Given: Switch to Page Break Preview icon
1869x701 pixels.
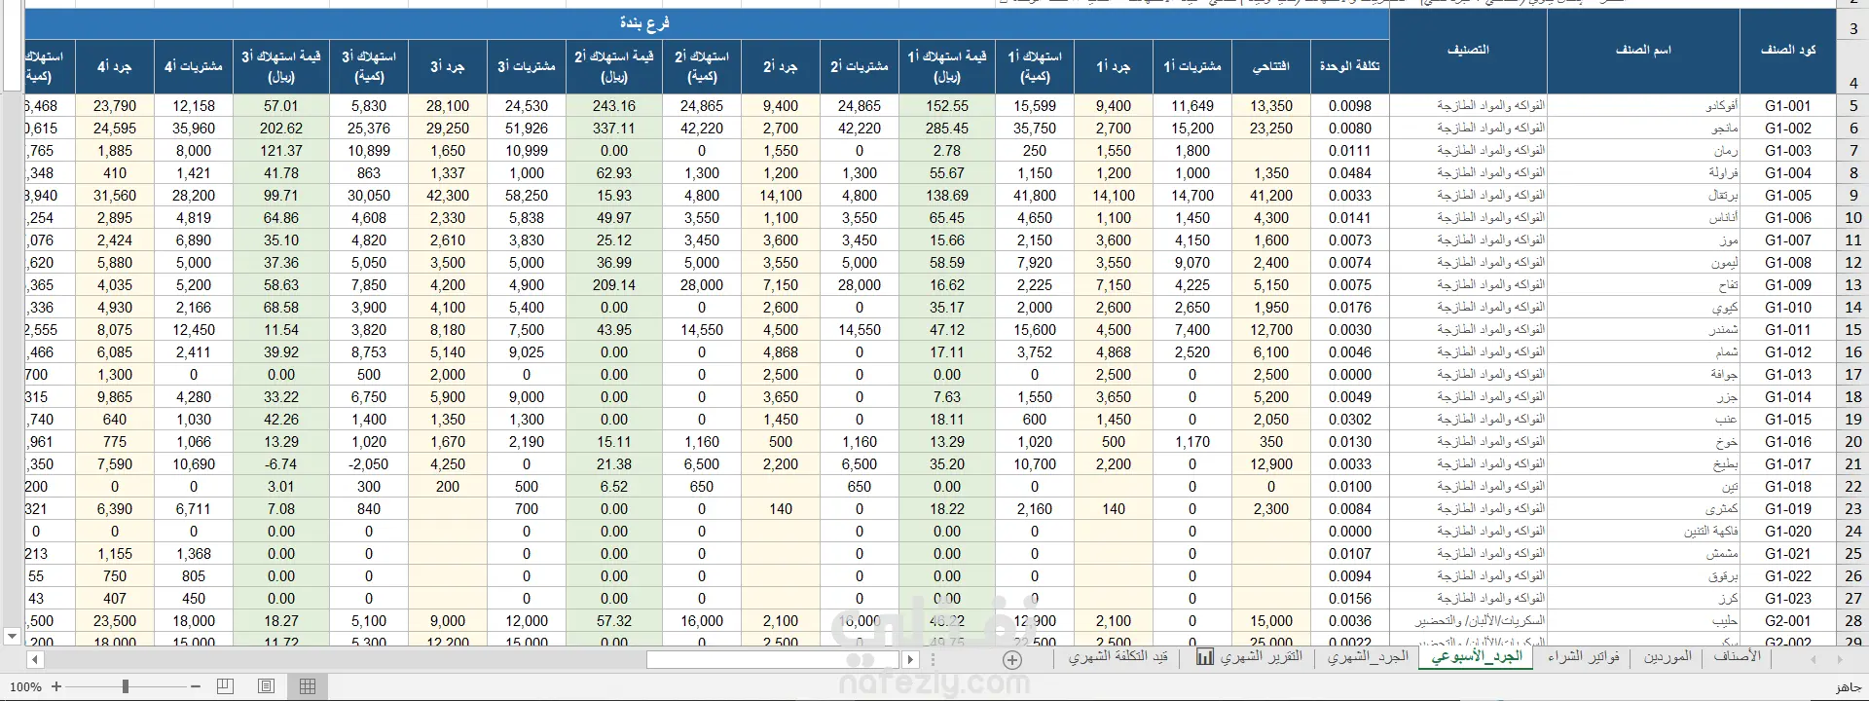Looking at the screenshot, I should pyautogui.click(x=225, y=686).
